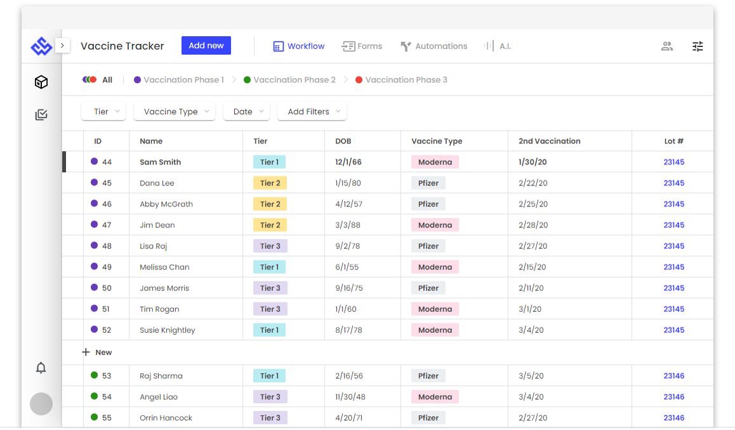Open the Date filter dropdown

click(x=246, y=111)
